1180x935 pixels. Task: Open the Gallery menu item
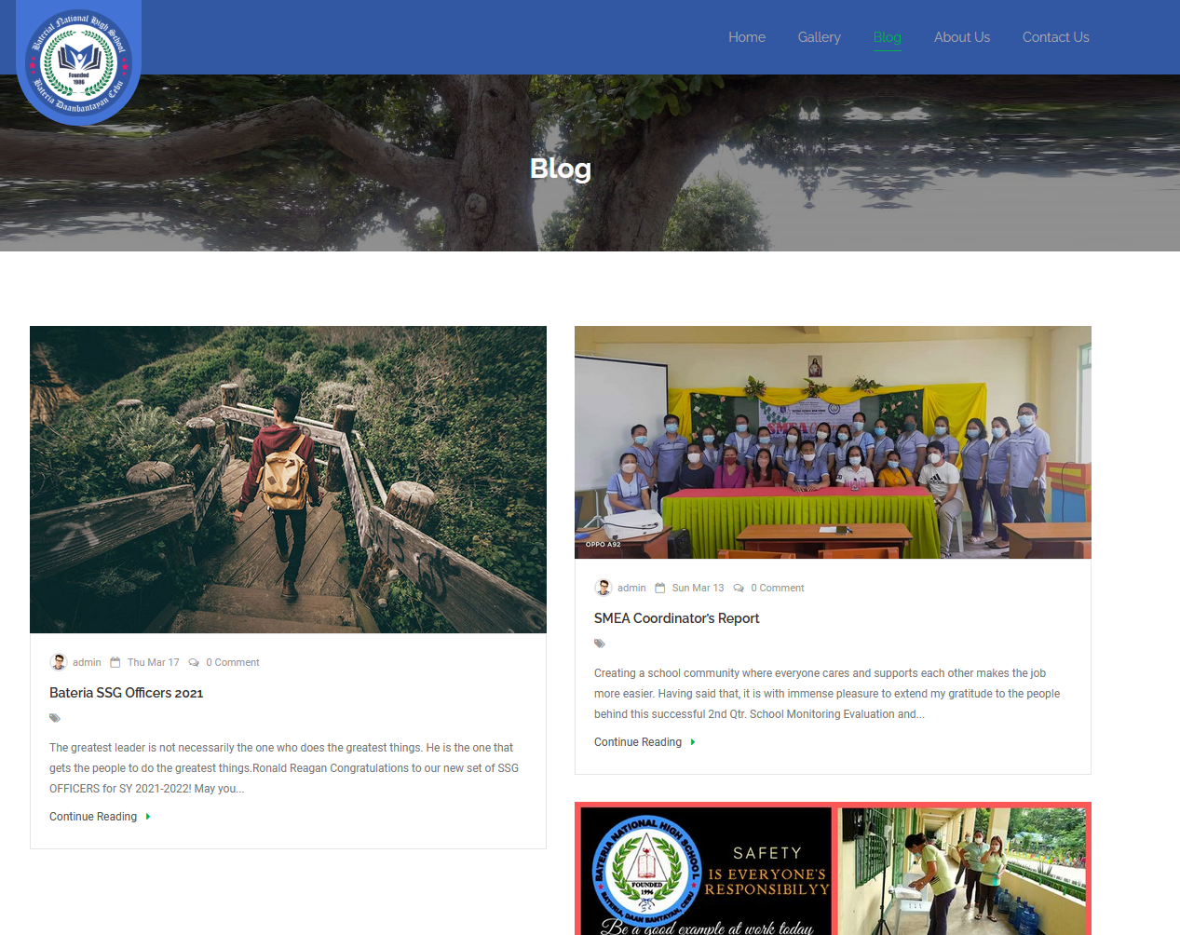(820, 37)
